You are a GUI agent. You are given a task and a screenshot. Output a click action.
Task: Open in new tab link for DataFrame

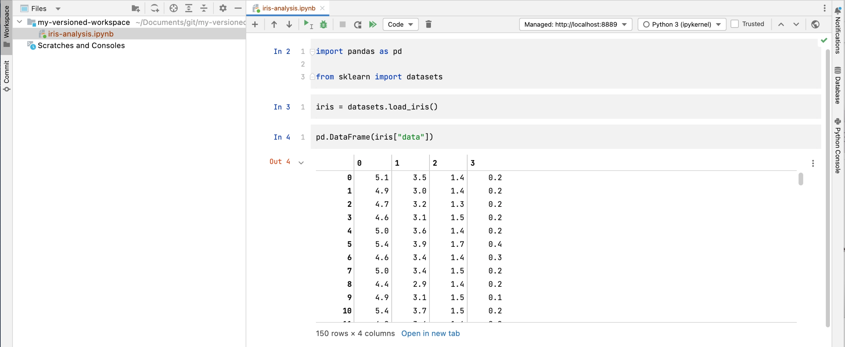[430, 333]
